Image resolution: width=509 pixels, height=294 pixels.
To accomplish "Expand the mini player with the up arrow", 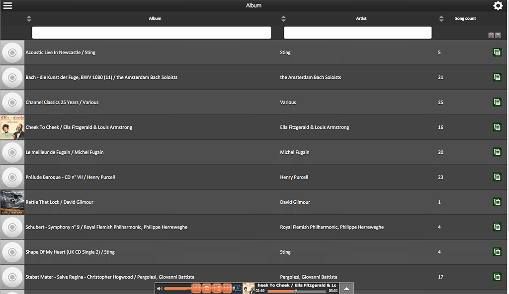I will [x=346, y=288].
